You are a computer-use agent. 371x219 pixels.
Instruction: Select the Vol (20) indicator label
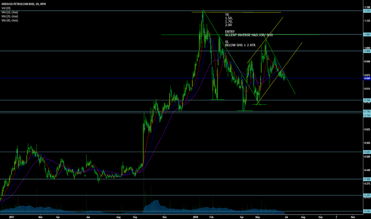click(x=6, y=8)
